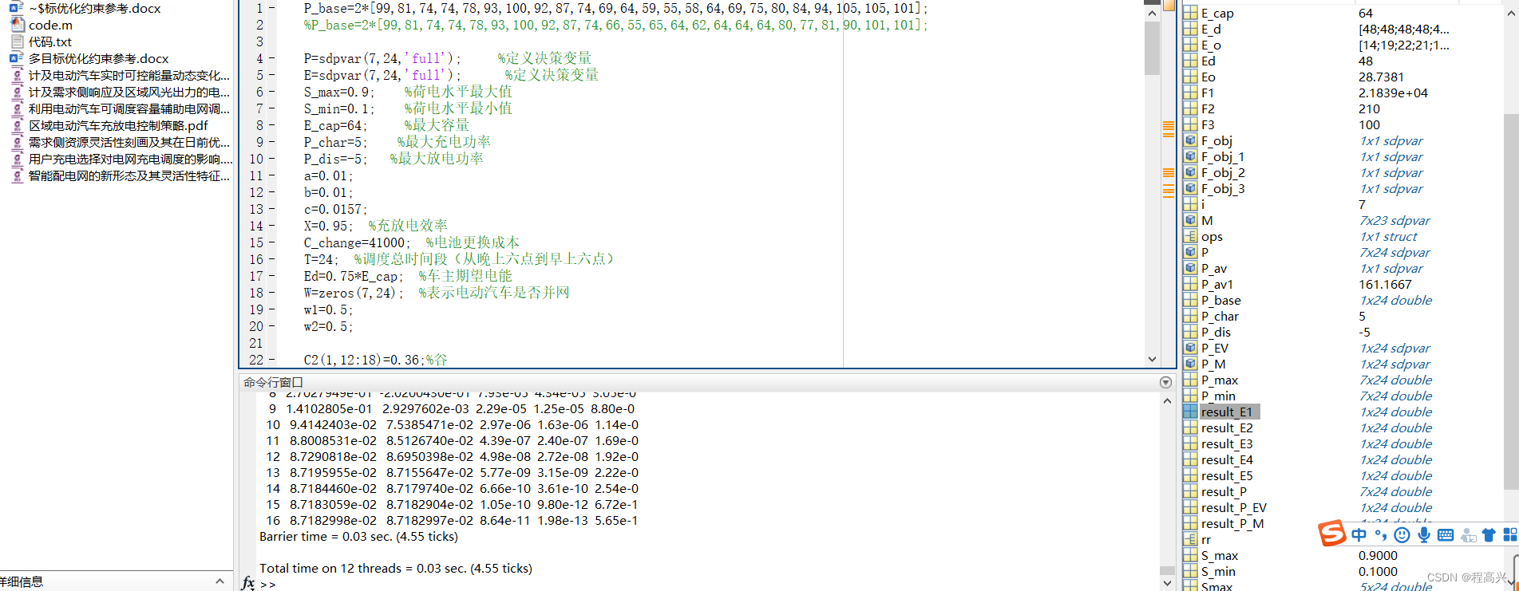Select rr variable icon in workspace

(x=1190, y=539)
